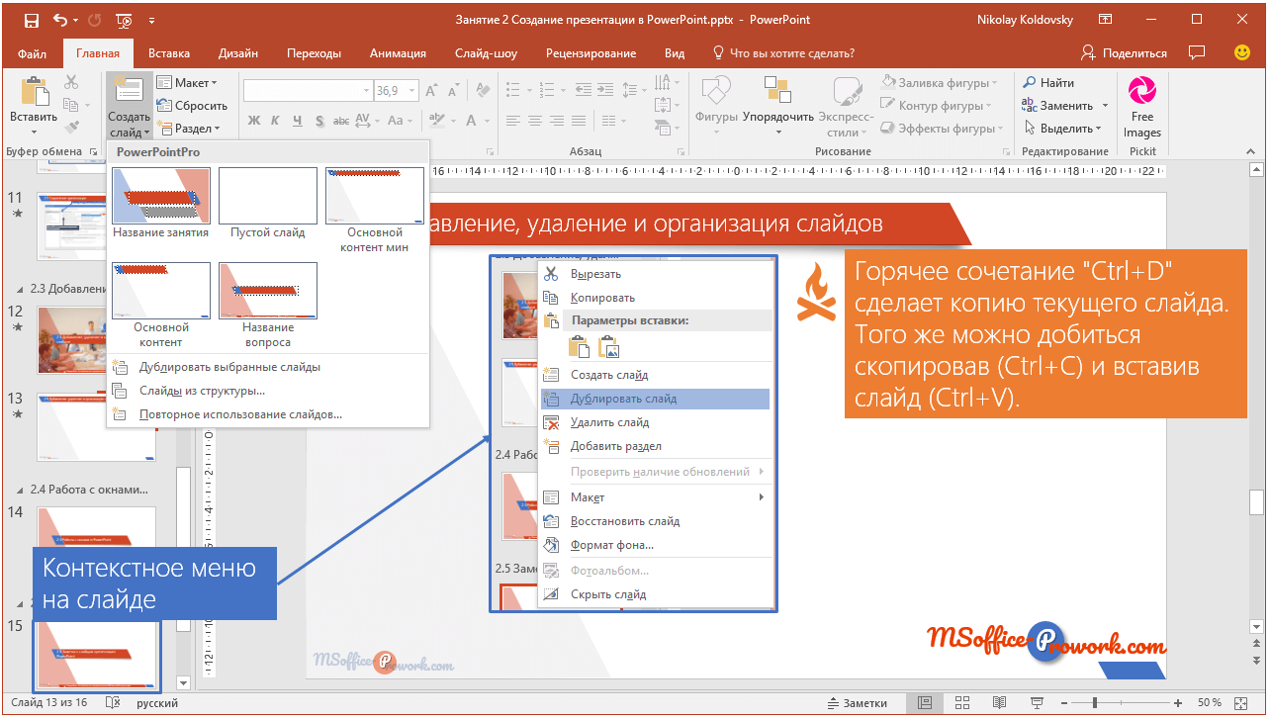Toggle Заметки notes pane
Image resolution: width=1271 pixels, height=719 pixels.
pyautogui.click(x=857, y=703)
